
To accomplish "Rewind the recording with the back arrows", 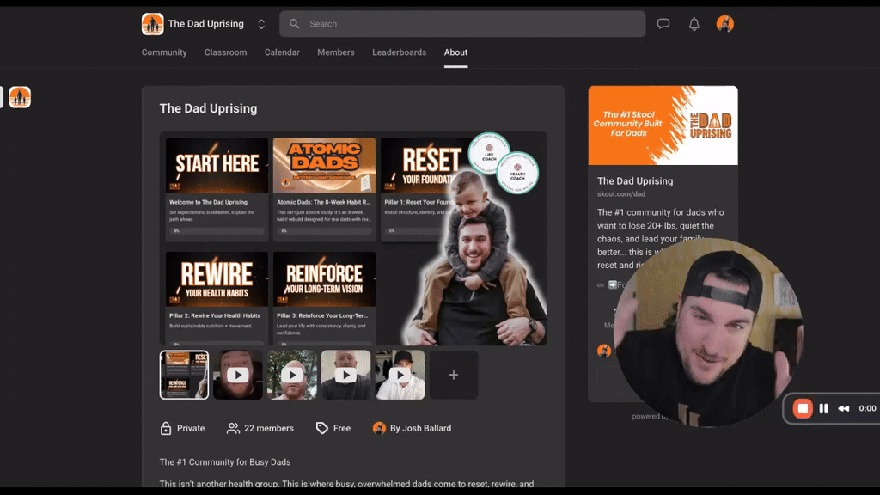I will (x=844, y=408).
